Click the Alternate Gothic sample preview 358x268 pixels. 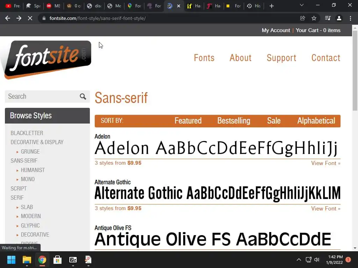click(217, 194)
